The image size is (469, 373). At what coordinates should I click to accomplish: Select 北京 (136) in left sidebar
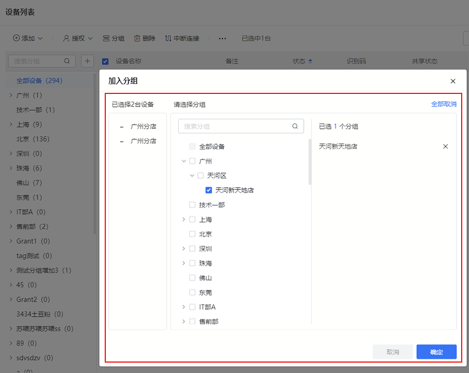tap(33, 139)
